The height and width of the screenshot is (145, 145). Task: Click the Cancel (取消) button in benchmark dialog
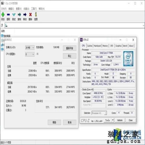pos(70,122)
